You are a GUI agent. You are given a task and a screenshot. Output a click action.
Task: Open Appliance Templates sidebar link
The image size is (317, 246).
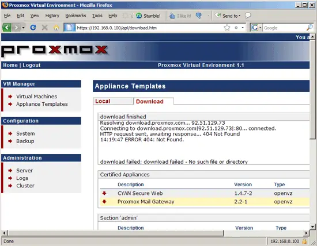pyautogui.click(x=42, y=104)
